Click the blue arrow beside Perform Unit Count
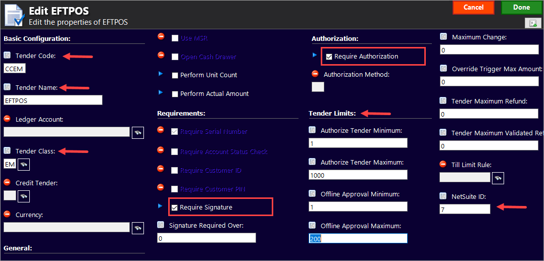This screenshot has height=261, width=544. pos(161,74)
